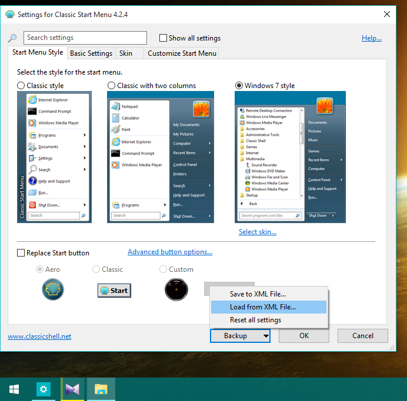Open the Backup dropdown button
Screen dimensions: 407x401
tap(240, 336)
